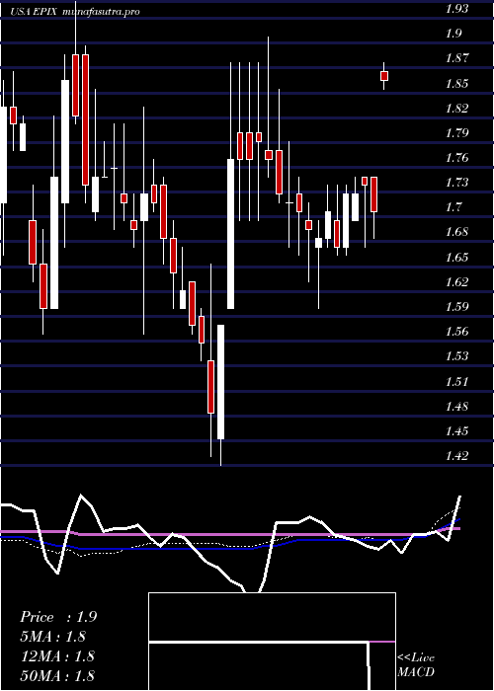The height and width of the screenshot is (691, 494).
Task: Select the isolated last red candle near 1.86
Action: (x=384, y=76)
